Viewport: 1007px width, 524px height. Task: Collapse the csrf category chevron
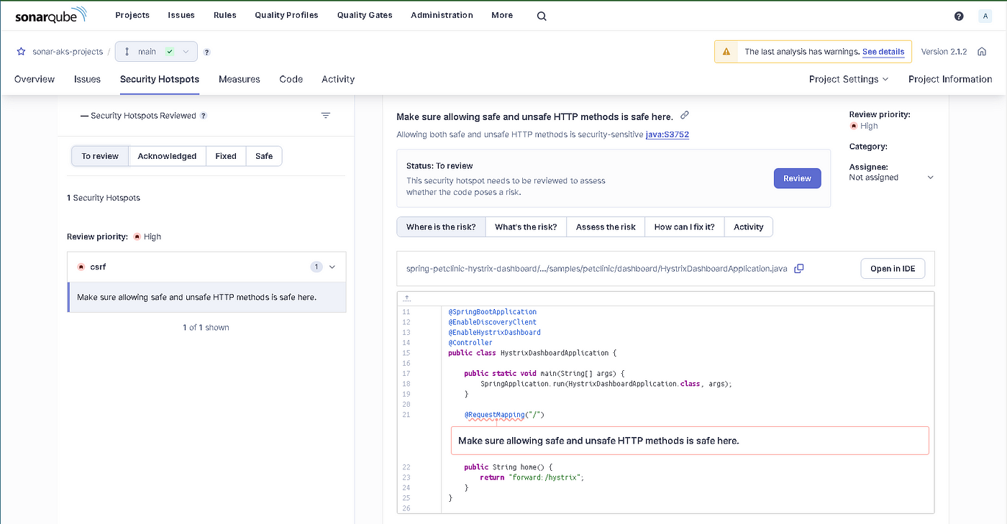click(332, 267)
